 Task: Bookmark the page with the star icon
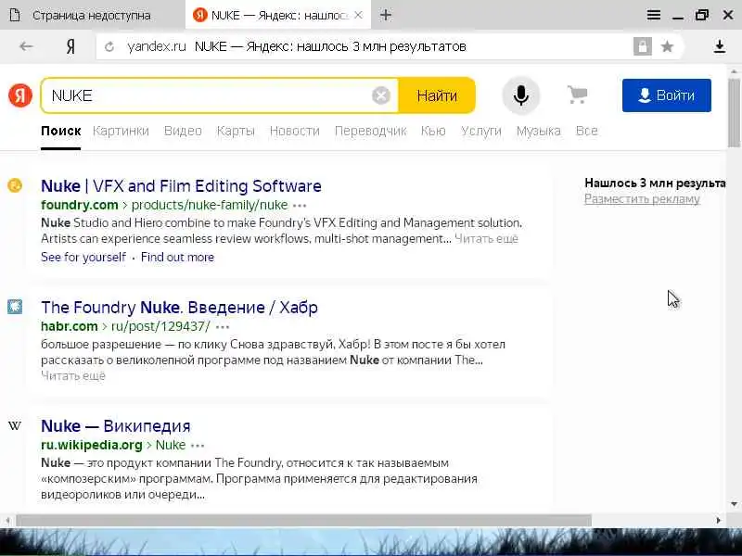(x=667, y=46)
